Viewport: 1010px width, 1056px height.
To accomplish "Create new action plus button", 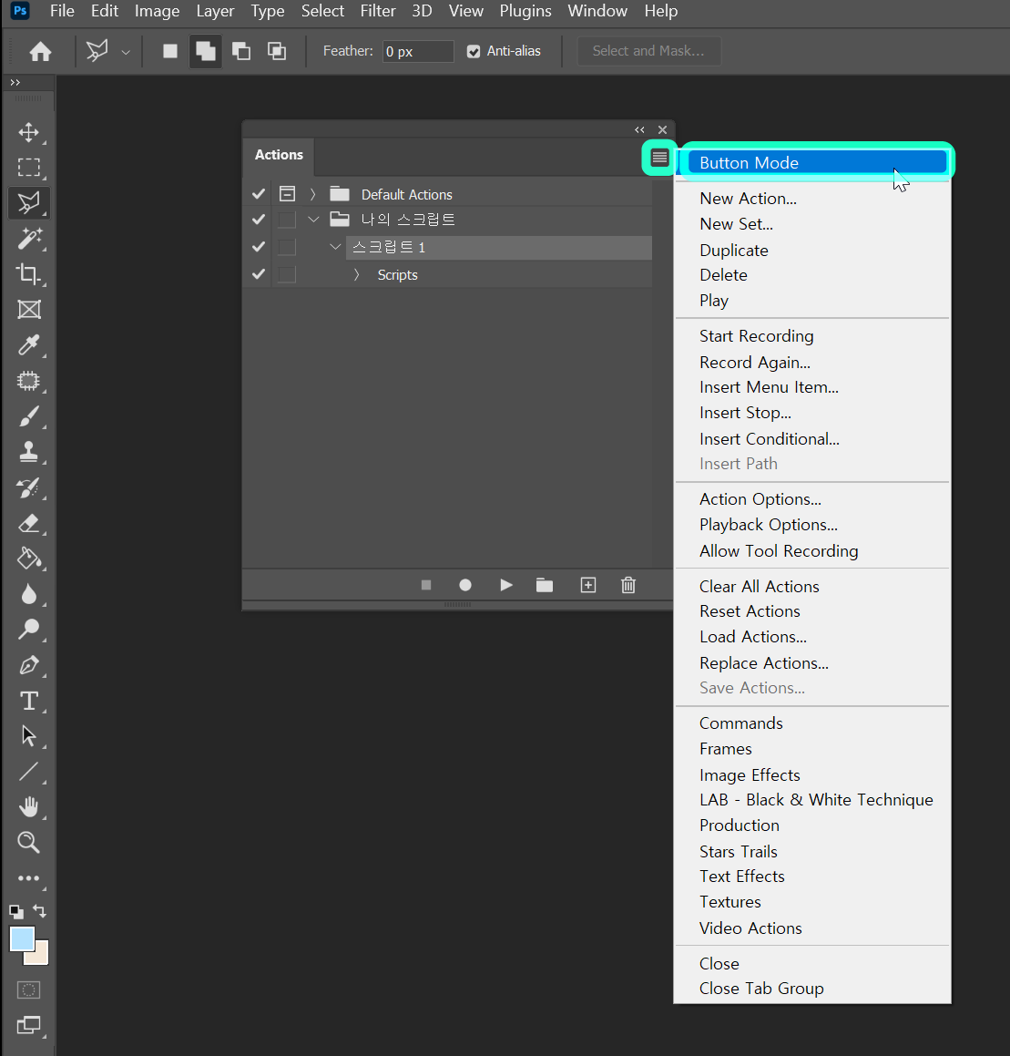I will [x=588, y=585].
